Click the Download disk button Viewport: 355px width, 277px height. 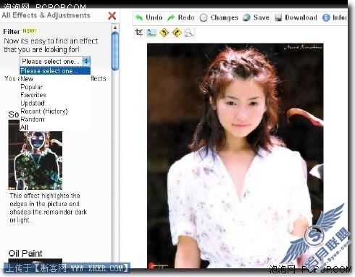coord(296,17)
